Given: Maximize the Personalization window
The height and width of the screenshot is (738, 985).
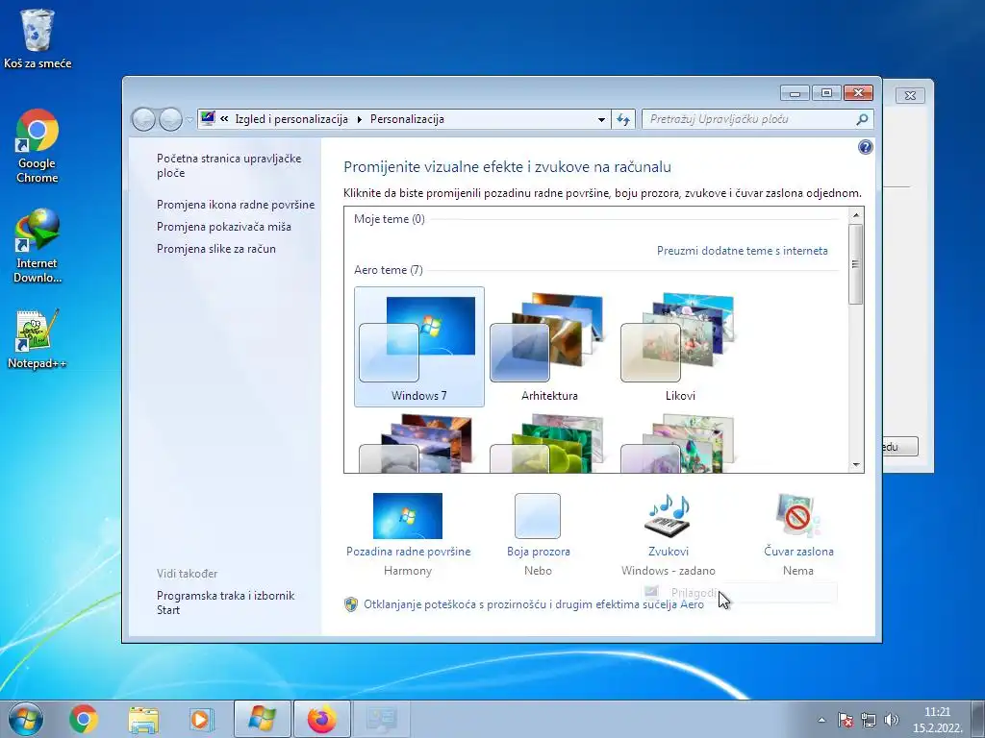Looking at the screenshot, I should 826,93.
